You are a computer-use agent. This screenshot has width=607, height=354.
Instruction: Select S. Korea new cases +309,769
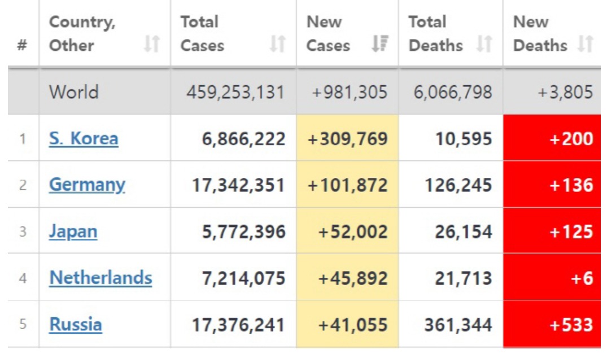pos(348,139)
